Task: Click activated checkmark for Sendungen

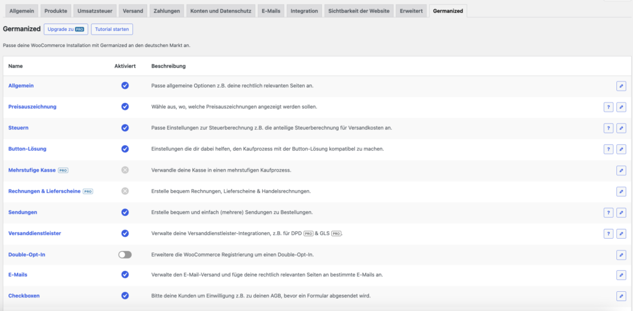Action: click(x=125, y=212)
